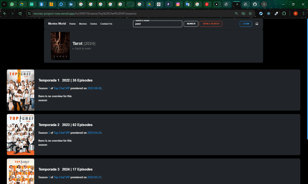This screenshot has height=184, width=308.
Task: Open the Temporada 3 poster thumbnail
Action: pos(21,171)
